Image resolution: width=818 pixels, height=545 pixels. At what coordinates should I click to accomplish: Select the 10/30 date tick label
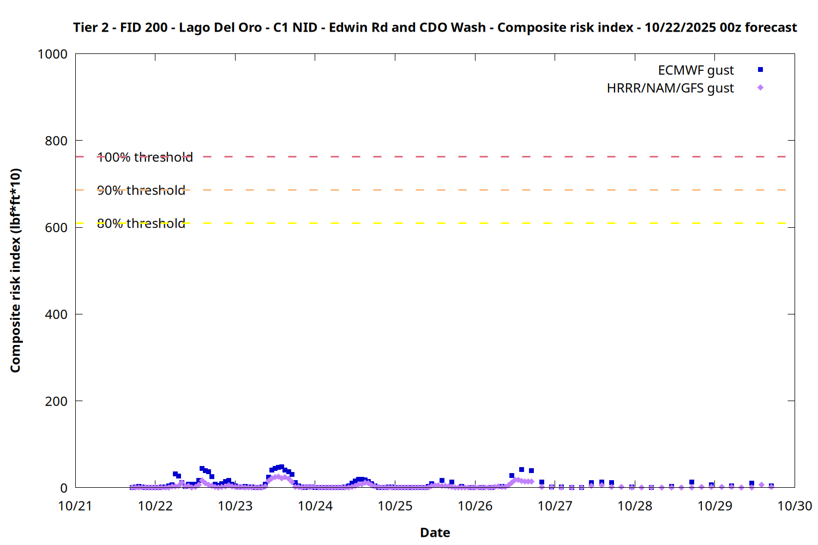(795, 506)
